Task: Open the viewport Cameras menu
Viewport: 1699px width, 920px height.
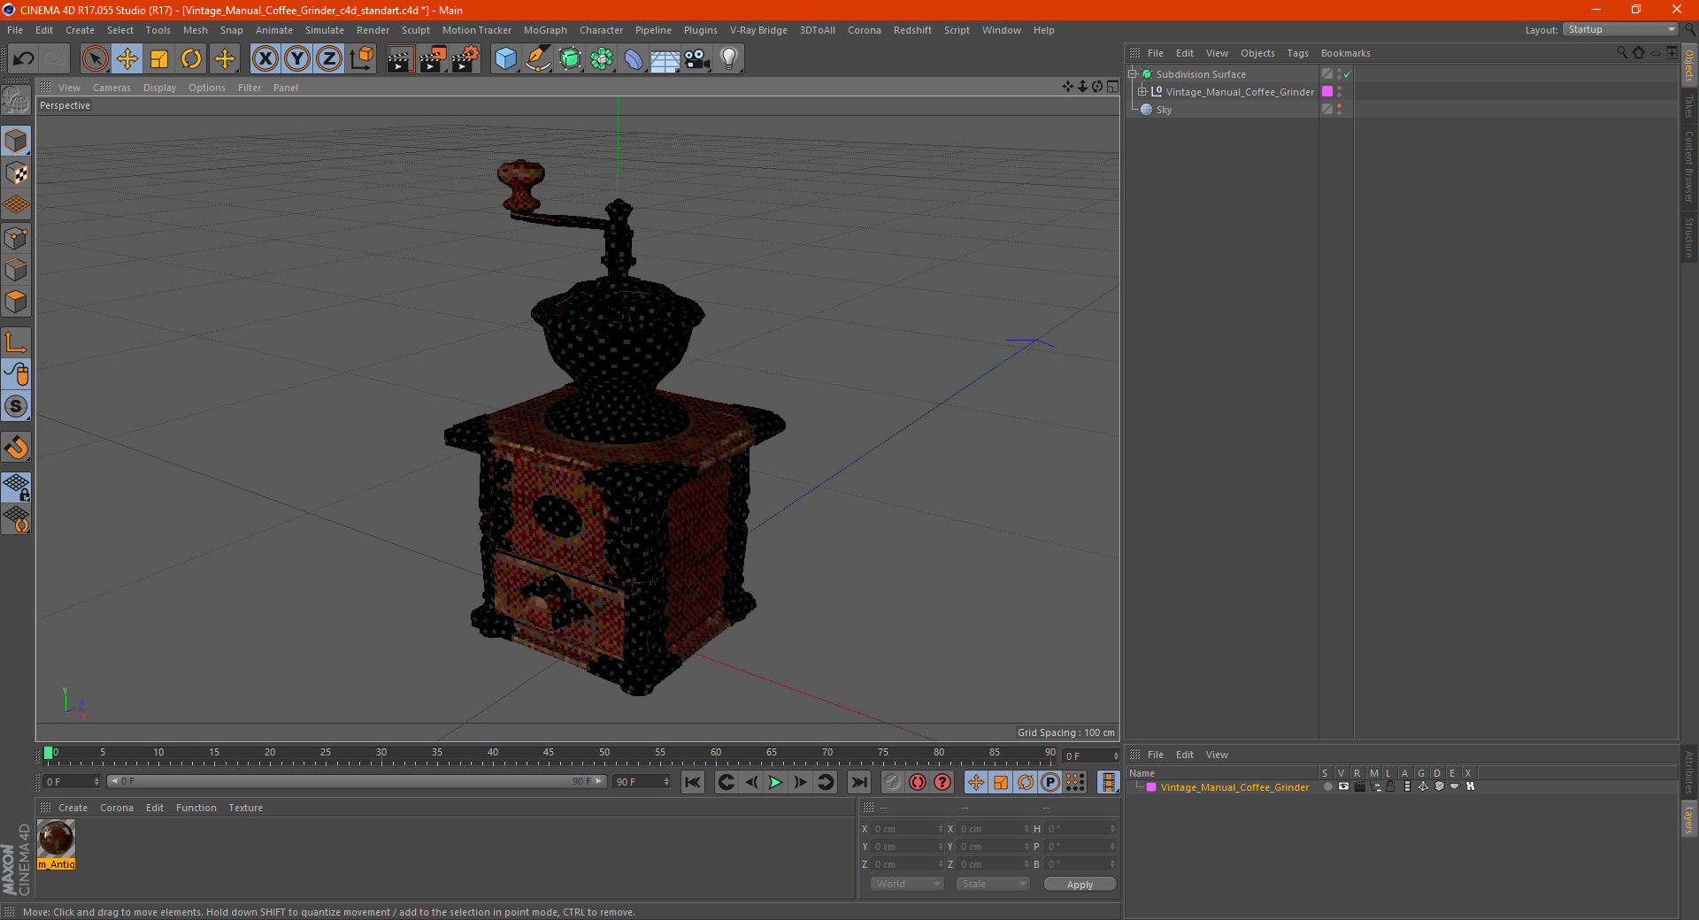Action: (x=111, y=88)
